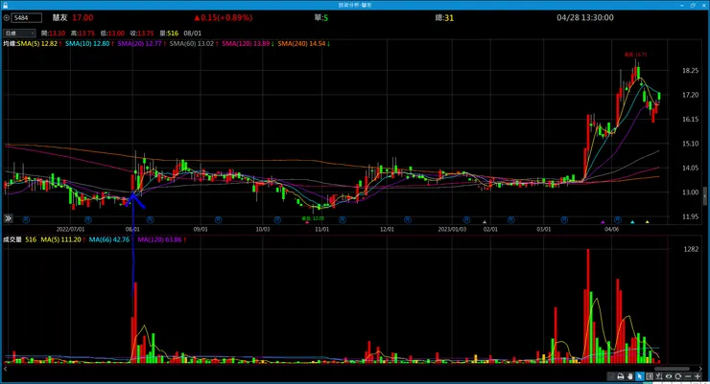The height and width of the screenshot is (384, 710).
Task: Click the month circle marker right of 08/01
Action: pos(151,219)
